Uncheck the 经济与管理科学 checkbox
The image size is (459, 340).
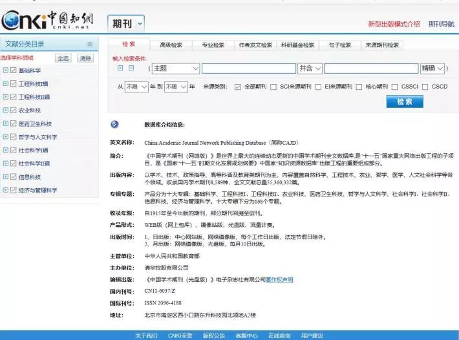13,190
